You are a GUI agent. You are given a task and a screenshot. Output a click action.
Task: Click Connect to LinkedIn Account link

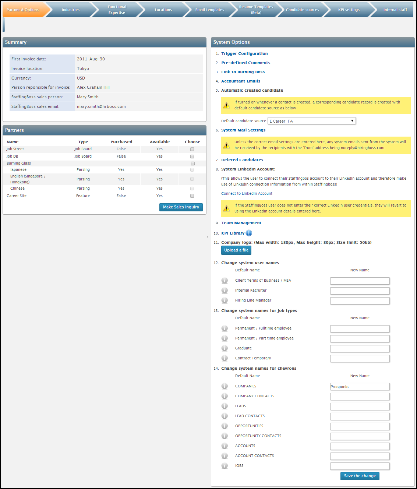(x=247, y=194)
